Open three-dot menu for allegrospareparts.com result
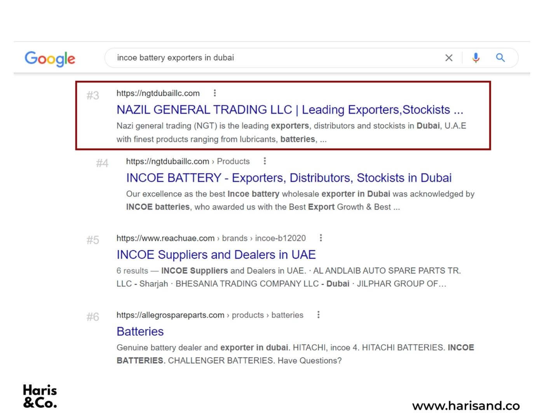Screen dimensions: 544x419 pos(318,315)
